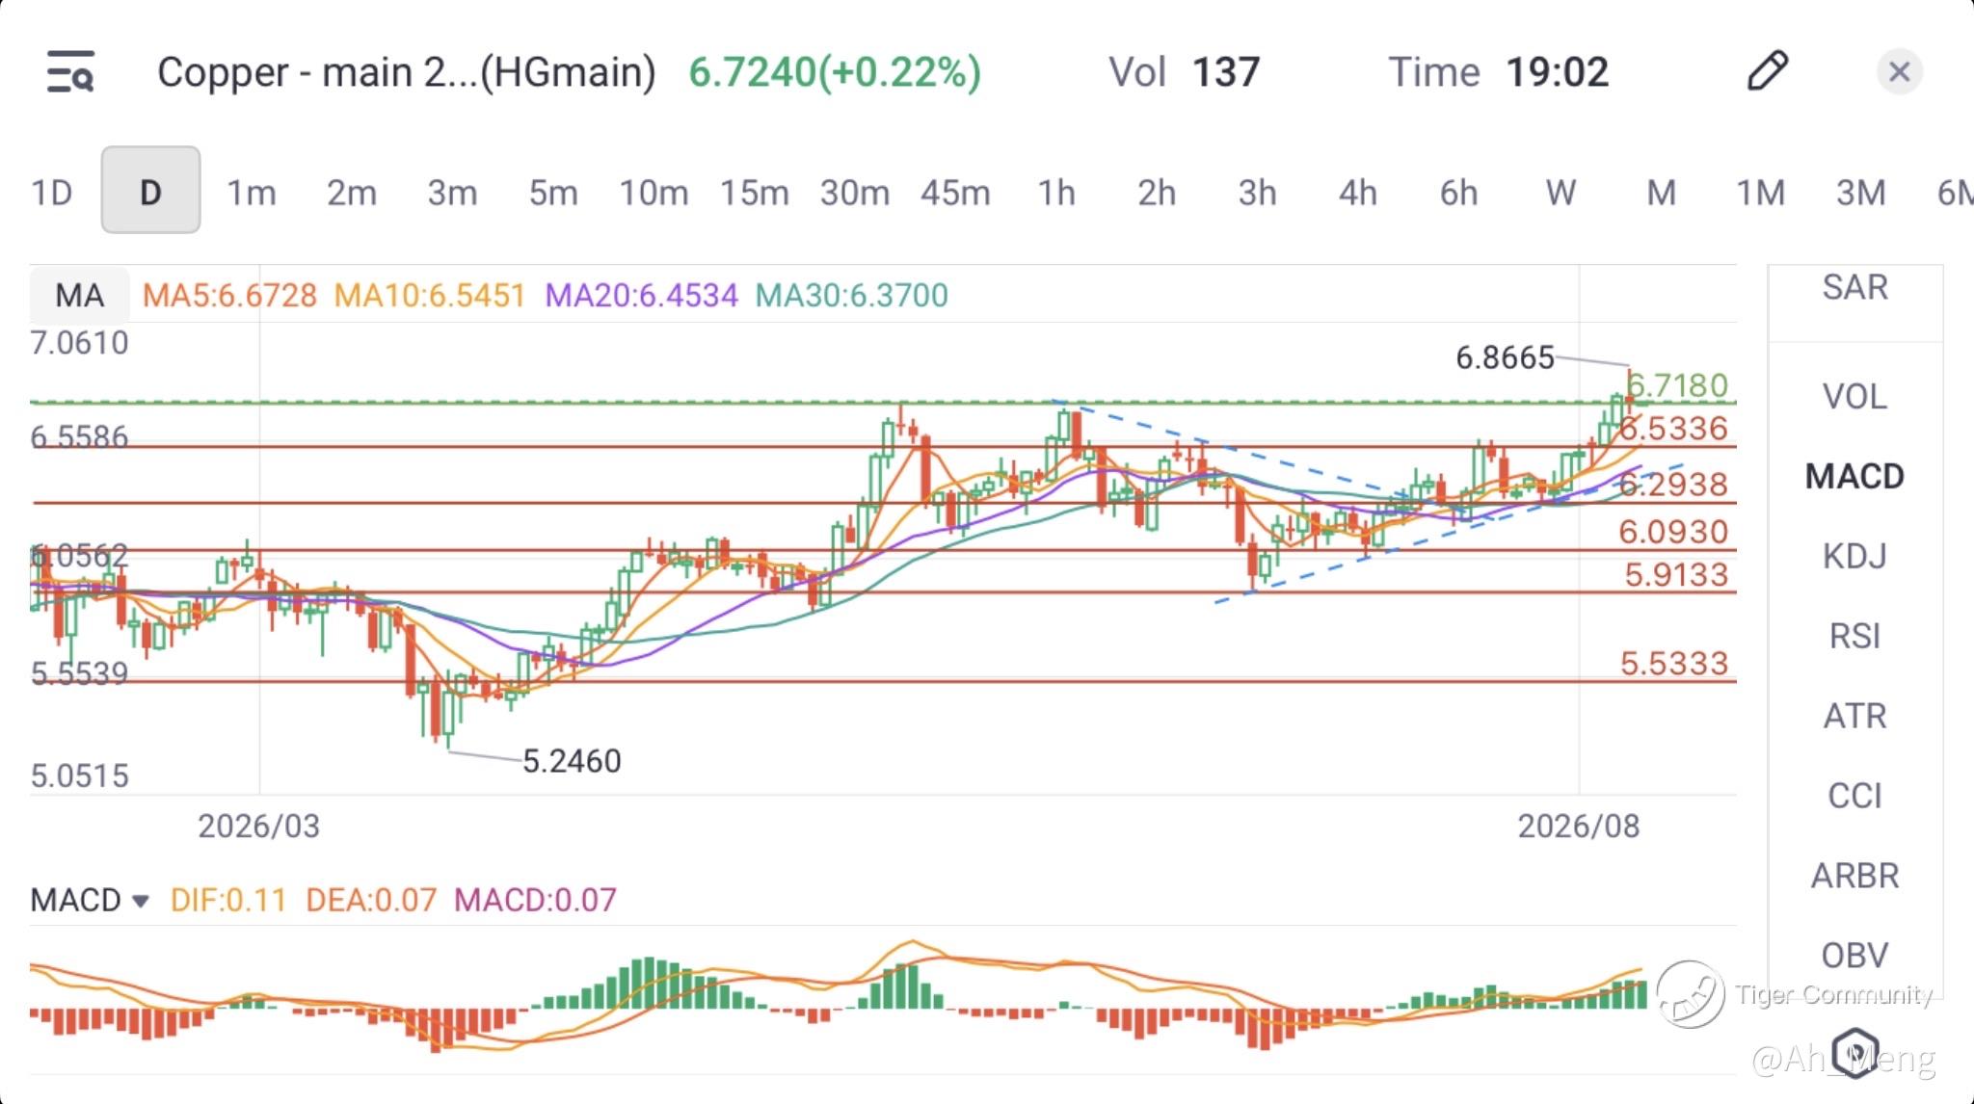Pick the 3h timeframe tab
Screen dimensions: 1974x1104
pyautogui.click(x=1258, y=193)
